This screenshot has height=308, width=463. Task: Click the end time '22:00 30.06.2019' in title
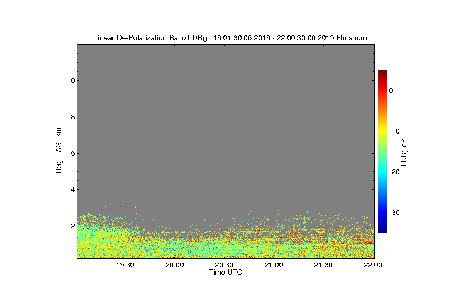[305, 38]
